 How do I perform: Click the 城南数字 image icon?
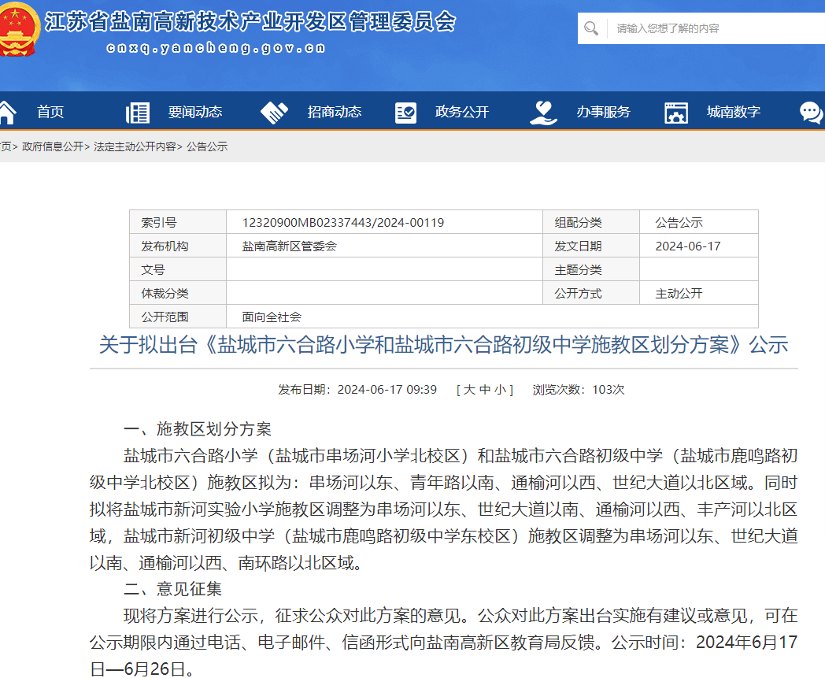676,113
